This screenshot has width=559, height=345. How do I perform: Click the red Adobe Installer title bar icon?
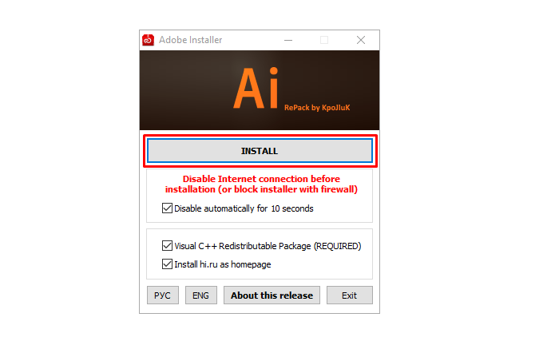click(148, 40)
